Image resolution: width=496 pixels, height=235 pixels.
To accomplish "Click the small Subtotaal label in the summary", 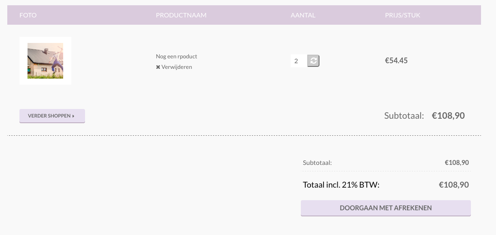I will [317, 162].
